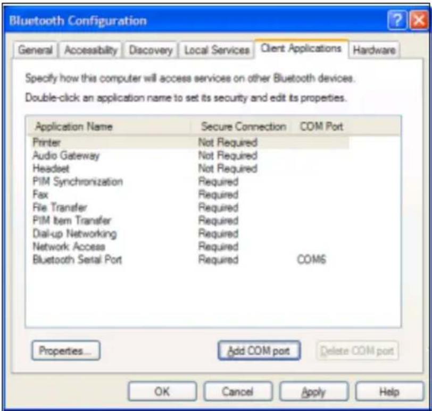Viewport: 432px width, 411px height.
Task: Click Required beside Fax
Action: coord(219,195)
